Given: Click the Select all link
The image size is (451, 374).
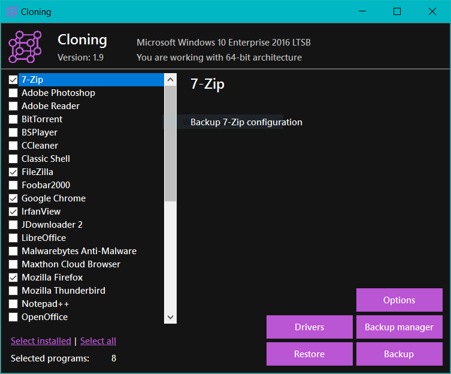Looking at the screenshot, I should click(98, 341).
